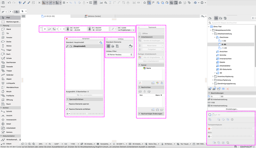Image resolution: width=256 pixels, height=148 pixels.
Task: Switch to the Aktions-Center tab
Action: pos(93,16)
